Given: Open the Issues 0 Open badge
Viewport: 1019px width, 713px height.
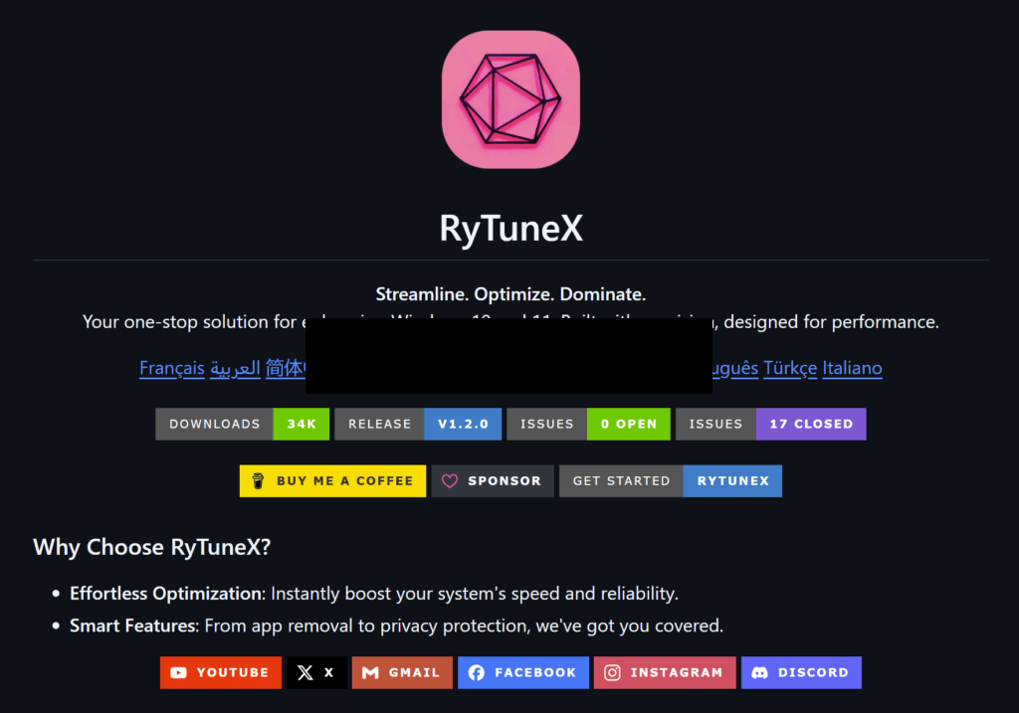Looking at the screenshot, I should (x=588, y=424).
